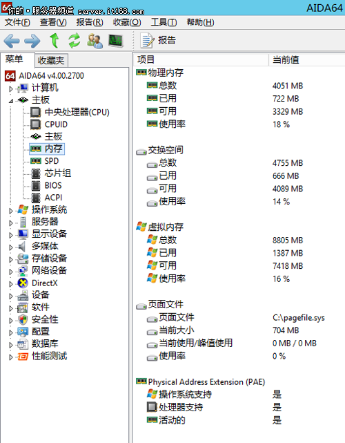The image size is (345, 443).
Task: Select the BIOS chip icon
Action: pyautogui.click(x=36, y=185)
